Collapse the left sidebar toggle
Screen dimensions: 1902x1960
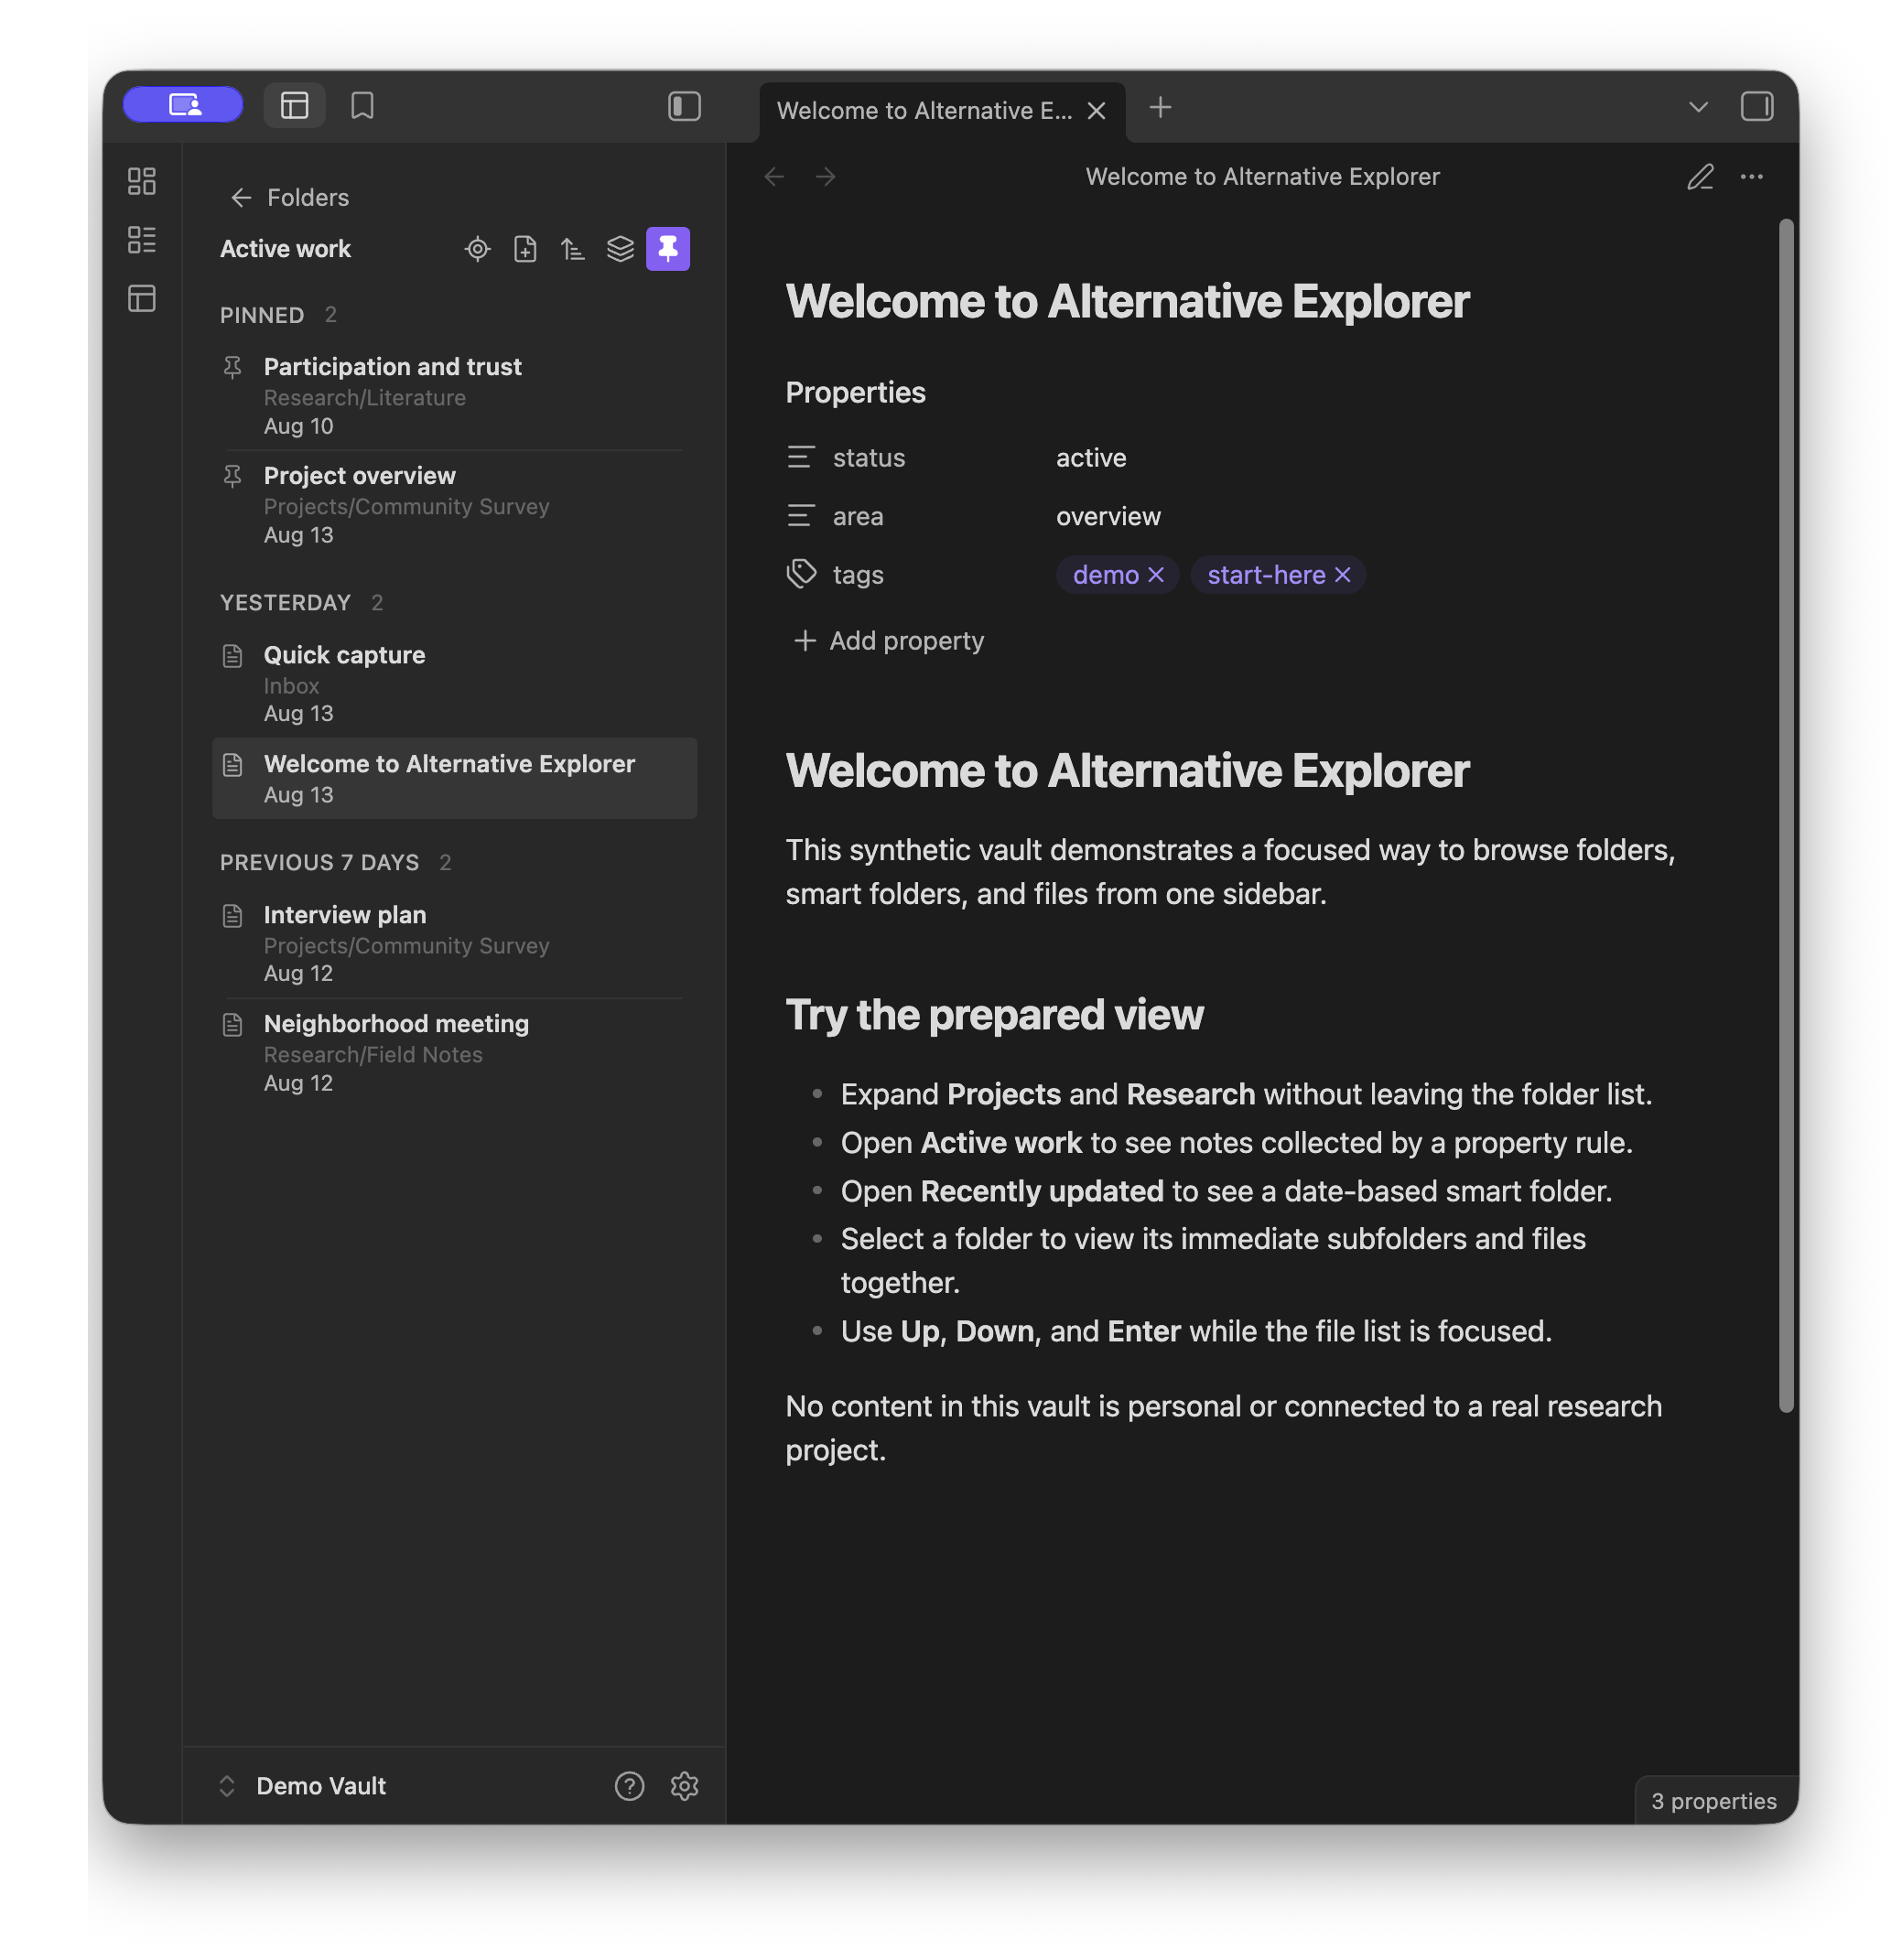(685, 106)
